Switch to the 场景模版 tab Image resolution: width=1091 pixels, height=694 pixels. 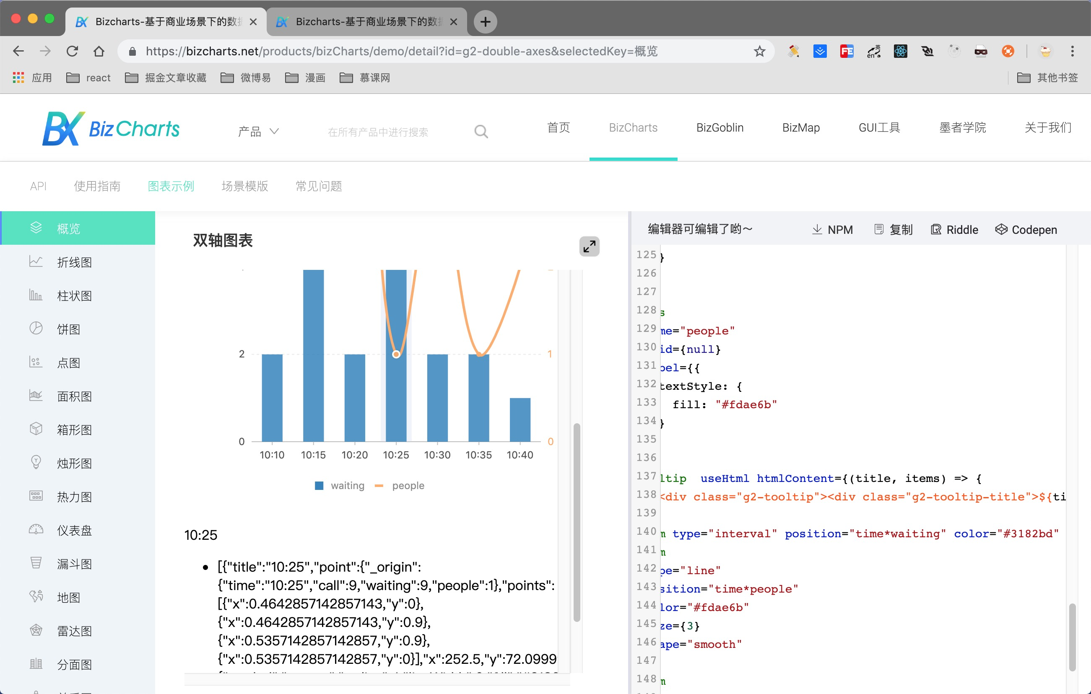tap(245, 186)
